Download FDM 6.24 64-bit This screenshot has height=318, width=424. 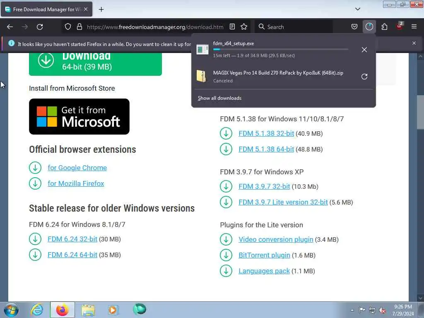point(72,255)
